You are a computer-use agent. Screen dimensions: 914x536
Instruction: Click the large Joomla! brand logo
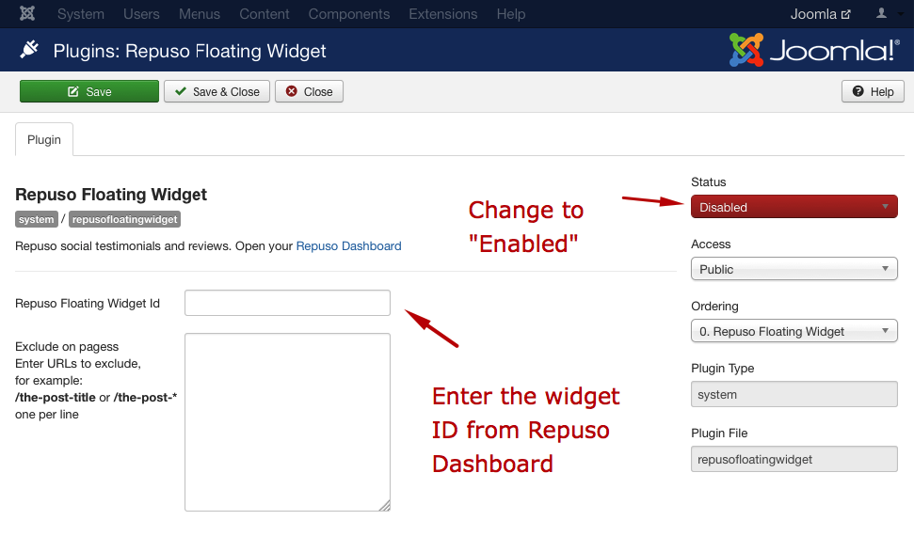pyautogui.click(x=813, y=50)
